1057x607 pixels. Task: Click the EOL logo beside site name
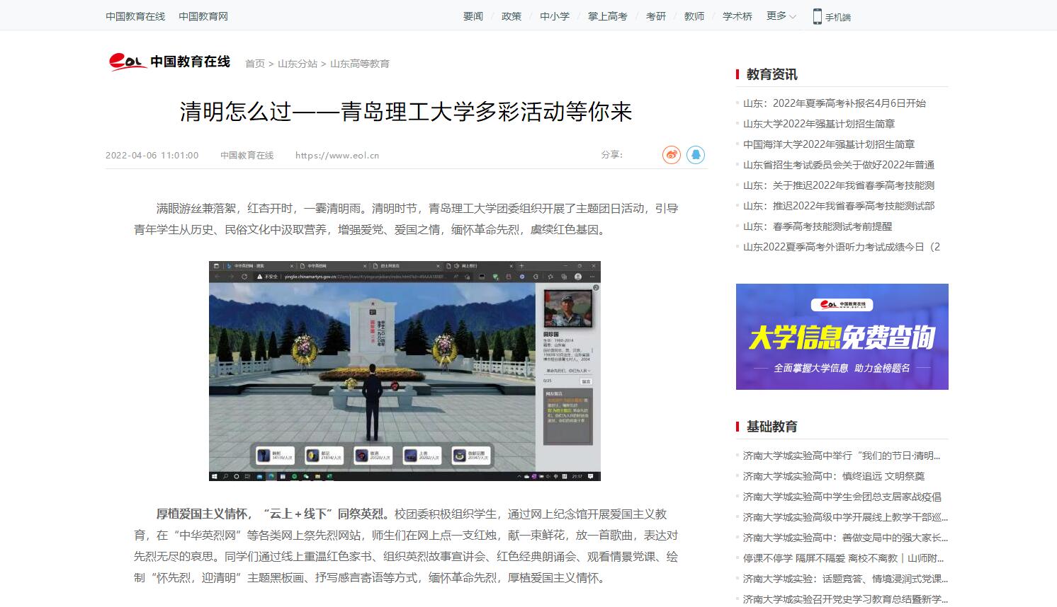pyautogui.click(x=127, y=62)
